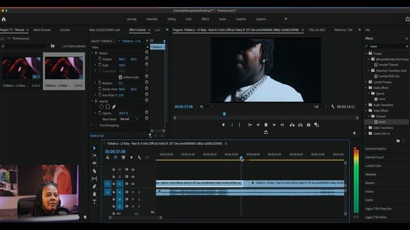Select the Track Select Forward tool
The image size is (410, 230).
94,156
